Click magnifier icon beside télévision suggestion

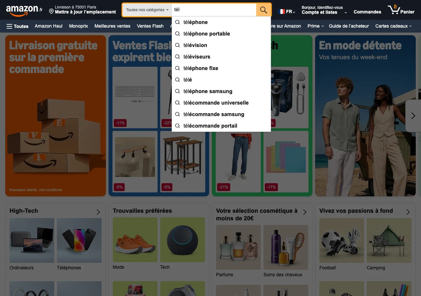pyautogui.click(x=178, y=45)
